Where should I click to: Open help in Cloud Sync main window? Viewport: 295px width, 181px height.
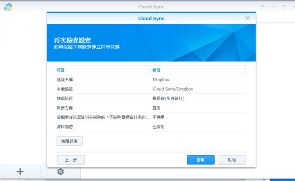[x=263, y=7]
